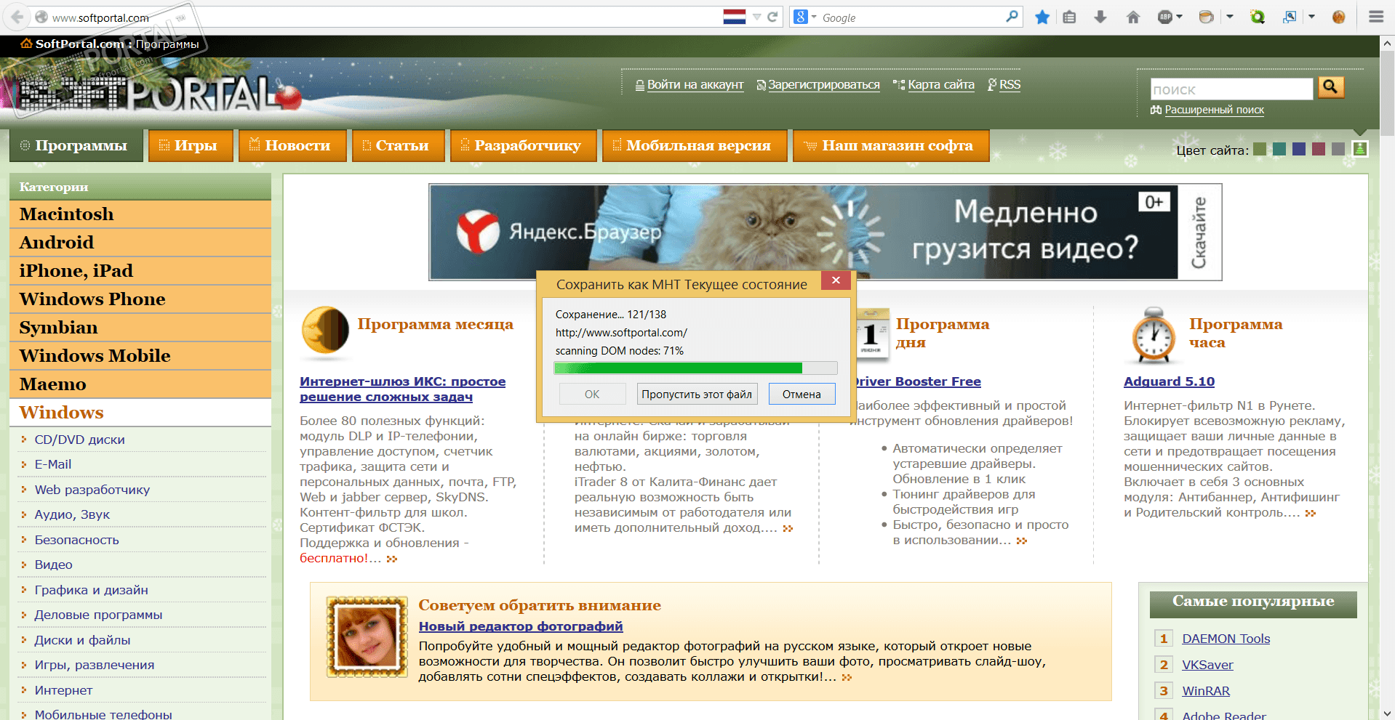The height and width of the screenshot is (720, 1395).
Task: Click the Яндекс.Браузер banner advertisement
Action: click(825, 232)
